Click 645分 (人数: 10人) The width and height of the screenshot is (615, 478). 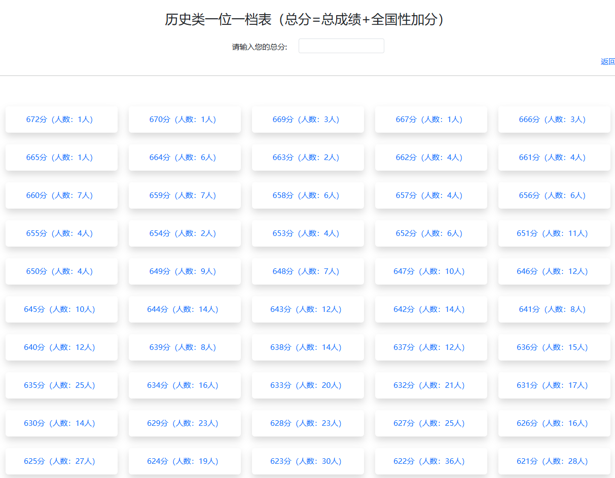61,309
